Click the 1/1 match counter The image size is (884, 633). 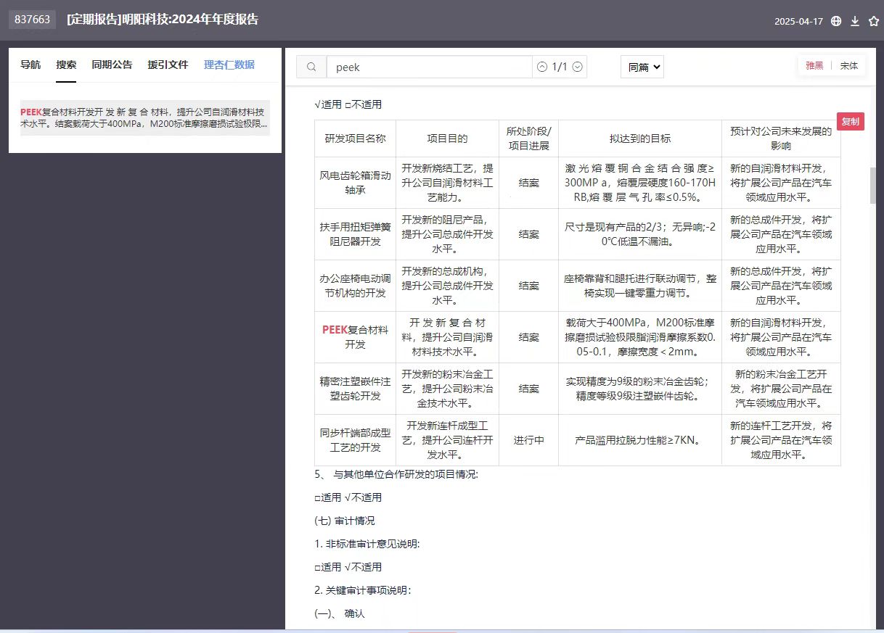pyautogui.click(x=560, y=67)
